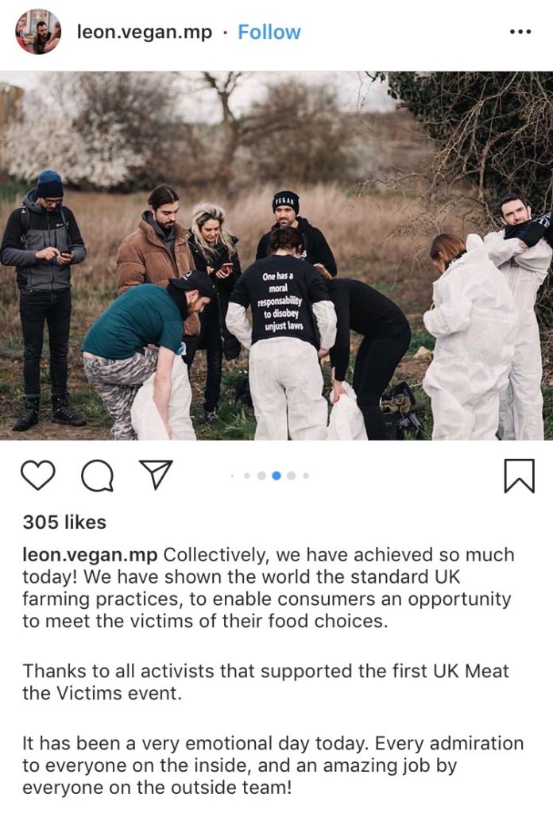
Task: Jump to the first carousel dot
Action: point(233,476)
